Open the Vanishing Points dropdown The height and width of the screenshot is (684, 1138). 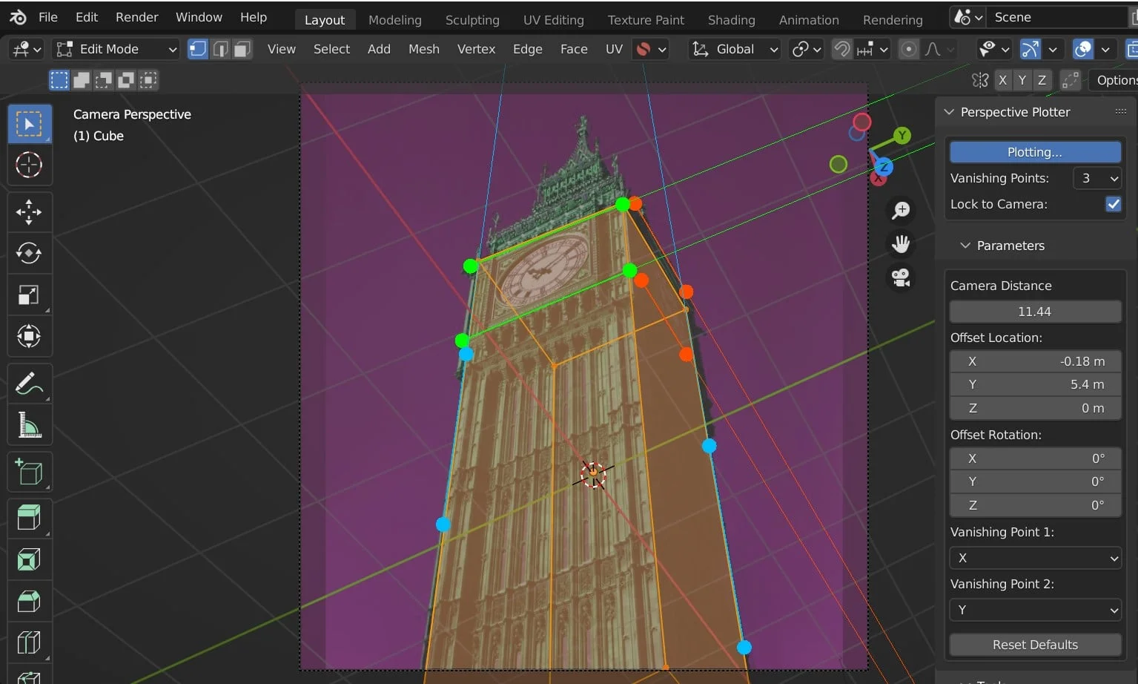click(x=1097, y=178)
